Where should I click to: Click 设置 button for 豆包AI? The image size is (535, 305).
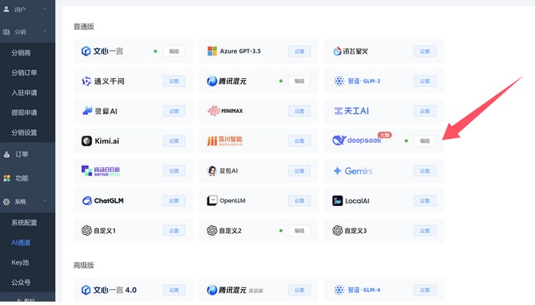coord(299,171)
